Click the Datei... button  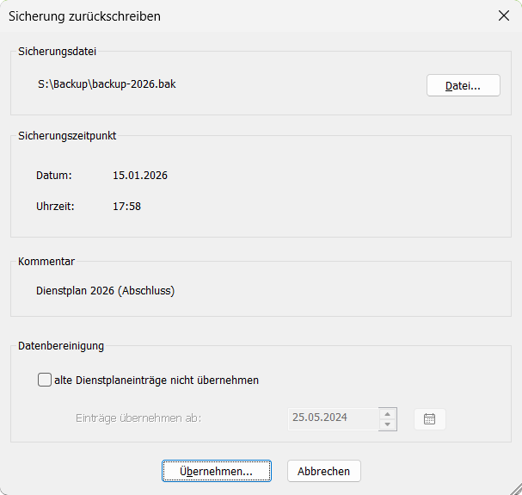point(463,86)
